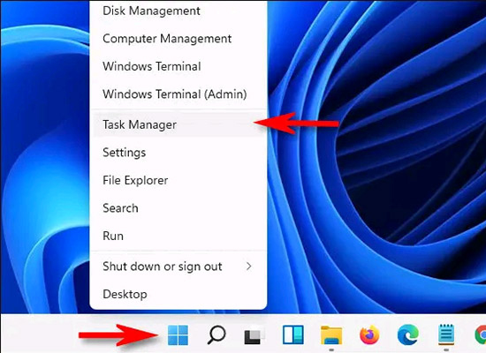This screenshot has height=353, width=486.
Task: Choose Windows Terminal
Action: (x=178, y=66)
